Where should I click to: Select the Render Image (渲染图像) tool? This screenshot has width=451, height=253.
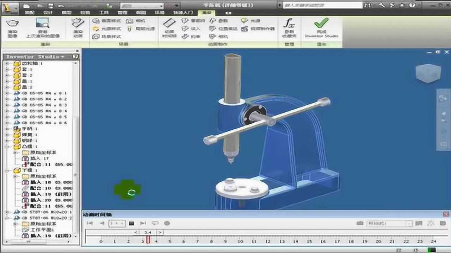tap(12, 26)
